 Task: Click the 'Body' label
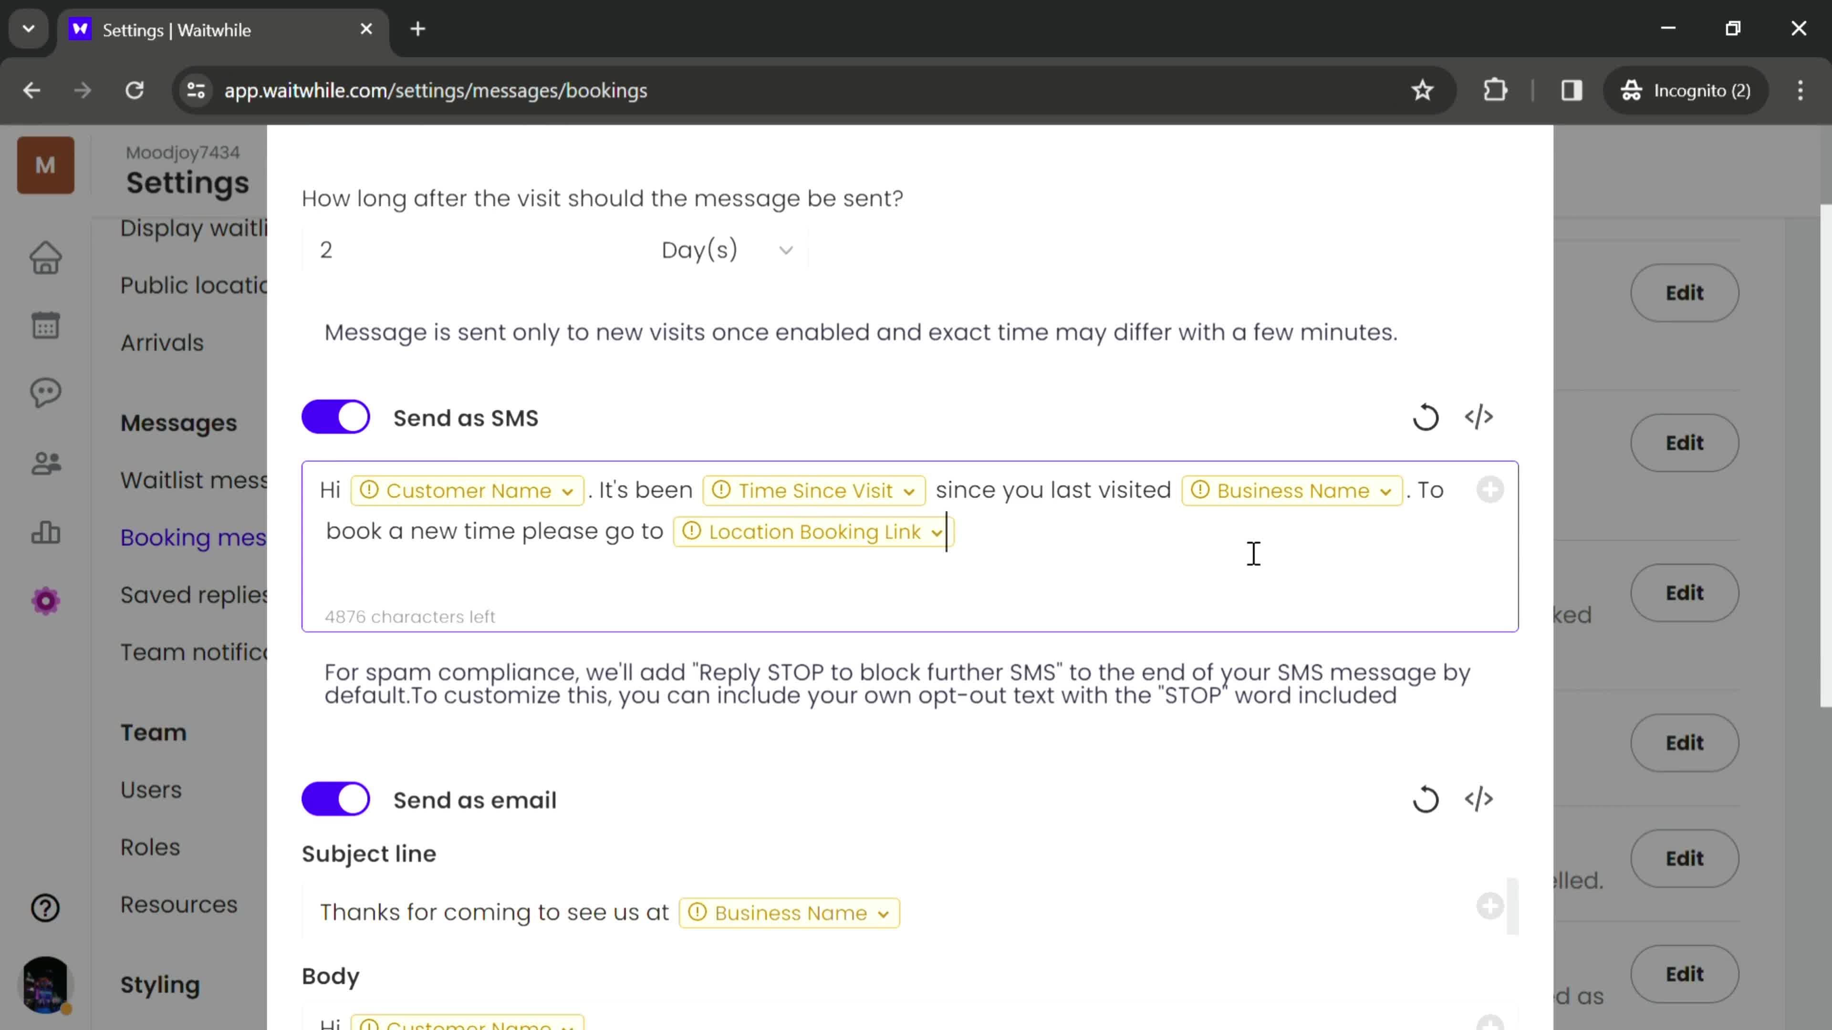point(330,976)
